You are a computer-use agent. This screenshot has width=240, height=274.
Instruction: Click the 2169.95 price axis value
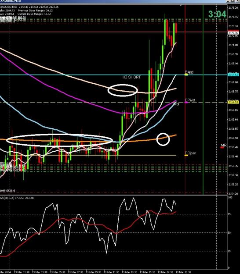click(233, 54)
